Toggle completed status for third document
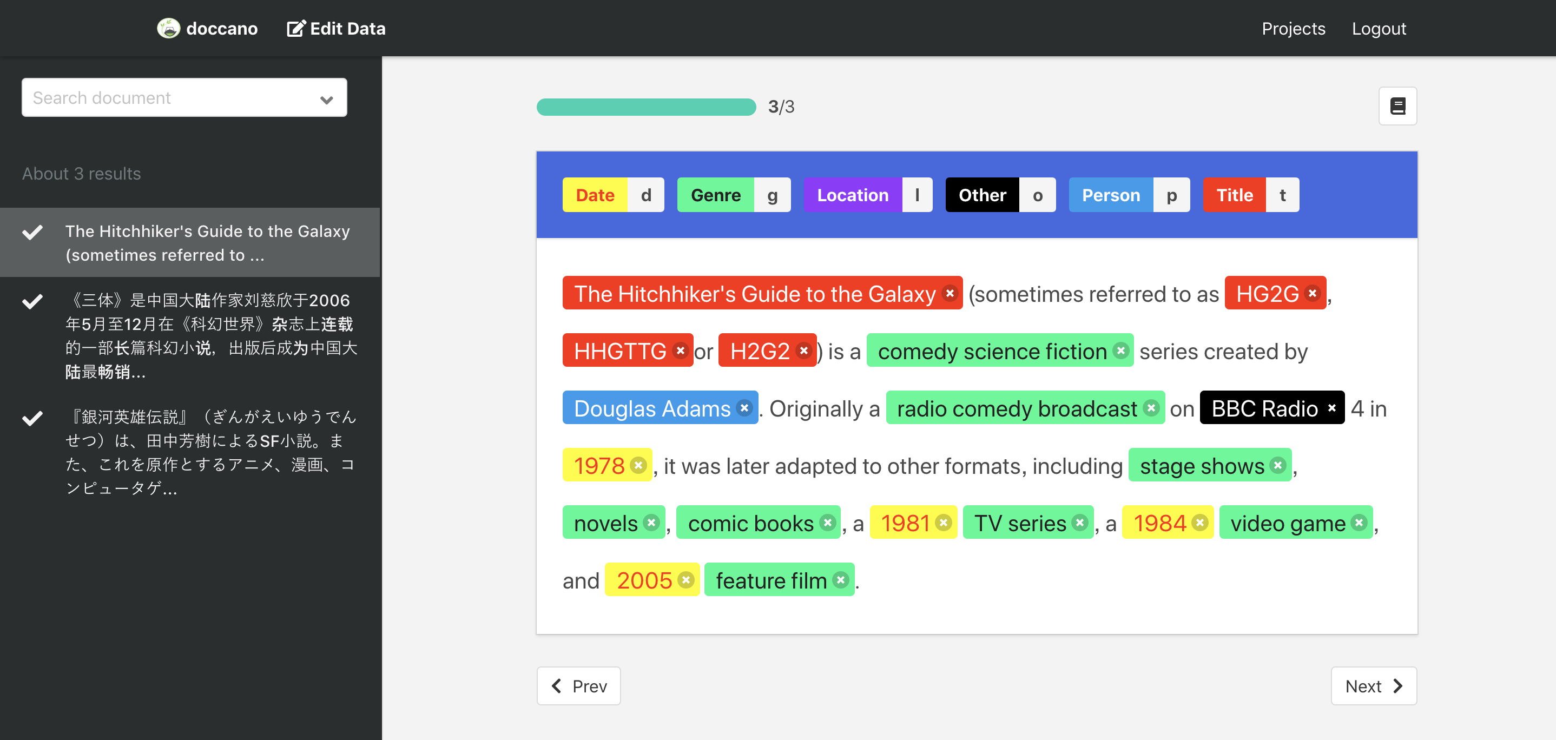Screen dimensions: 1556x740 (x=34, y=418)
